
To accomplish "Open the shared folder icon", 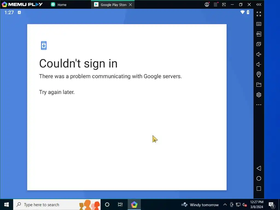I will click(x=259, y=85).
